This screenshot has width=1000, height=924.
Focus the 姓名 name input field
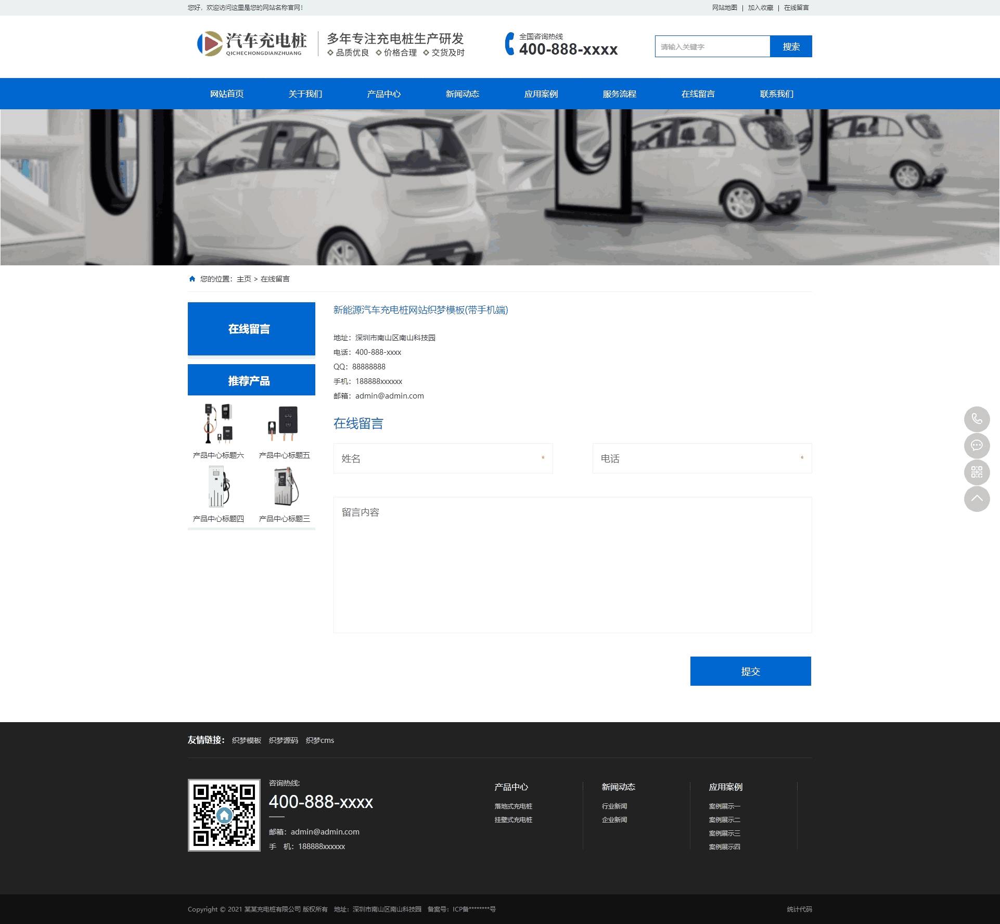click(x=442, y=458)
